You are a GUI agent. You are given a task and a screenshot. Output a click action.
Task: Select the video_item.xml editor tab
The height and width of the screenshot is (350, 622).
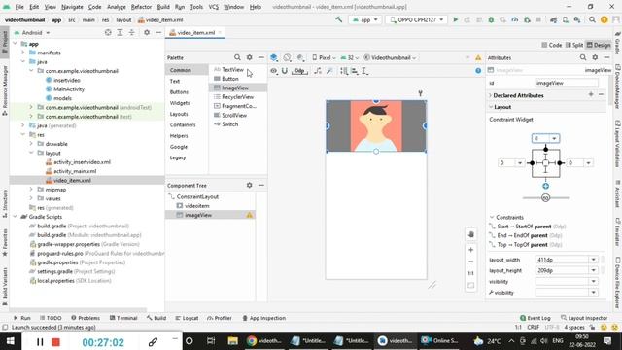(196, 32)
